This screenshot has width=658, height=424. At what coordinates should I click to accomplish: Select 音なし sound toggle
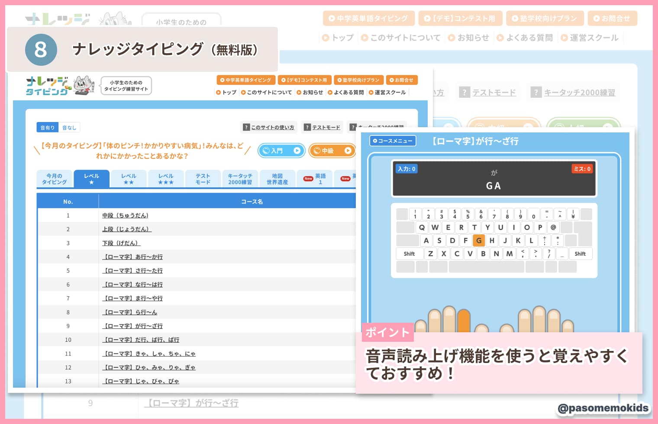pos(69,128)
